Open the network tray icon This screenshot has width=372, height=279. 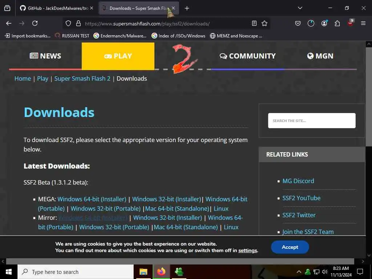click(x=316, y=272)
